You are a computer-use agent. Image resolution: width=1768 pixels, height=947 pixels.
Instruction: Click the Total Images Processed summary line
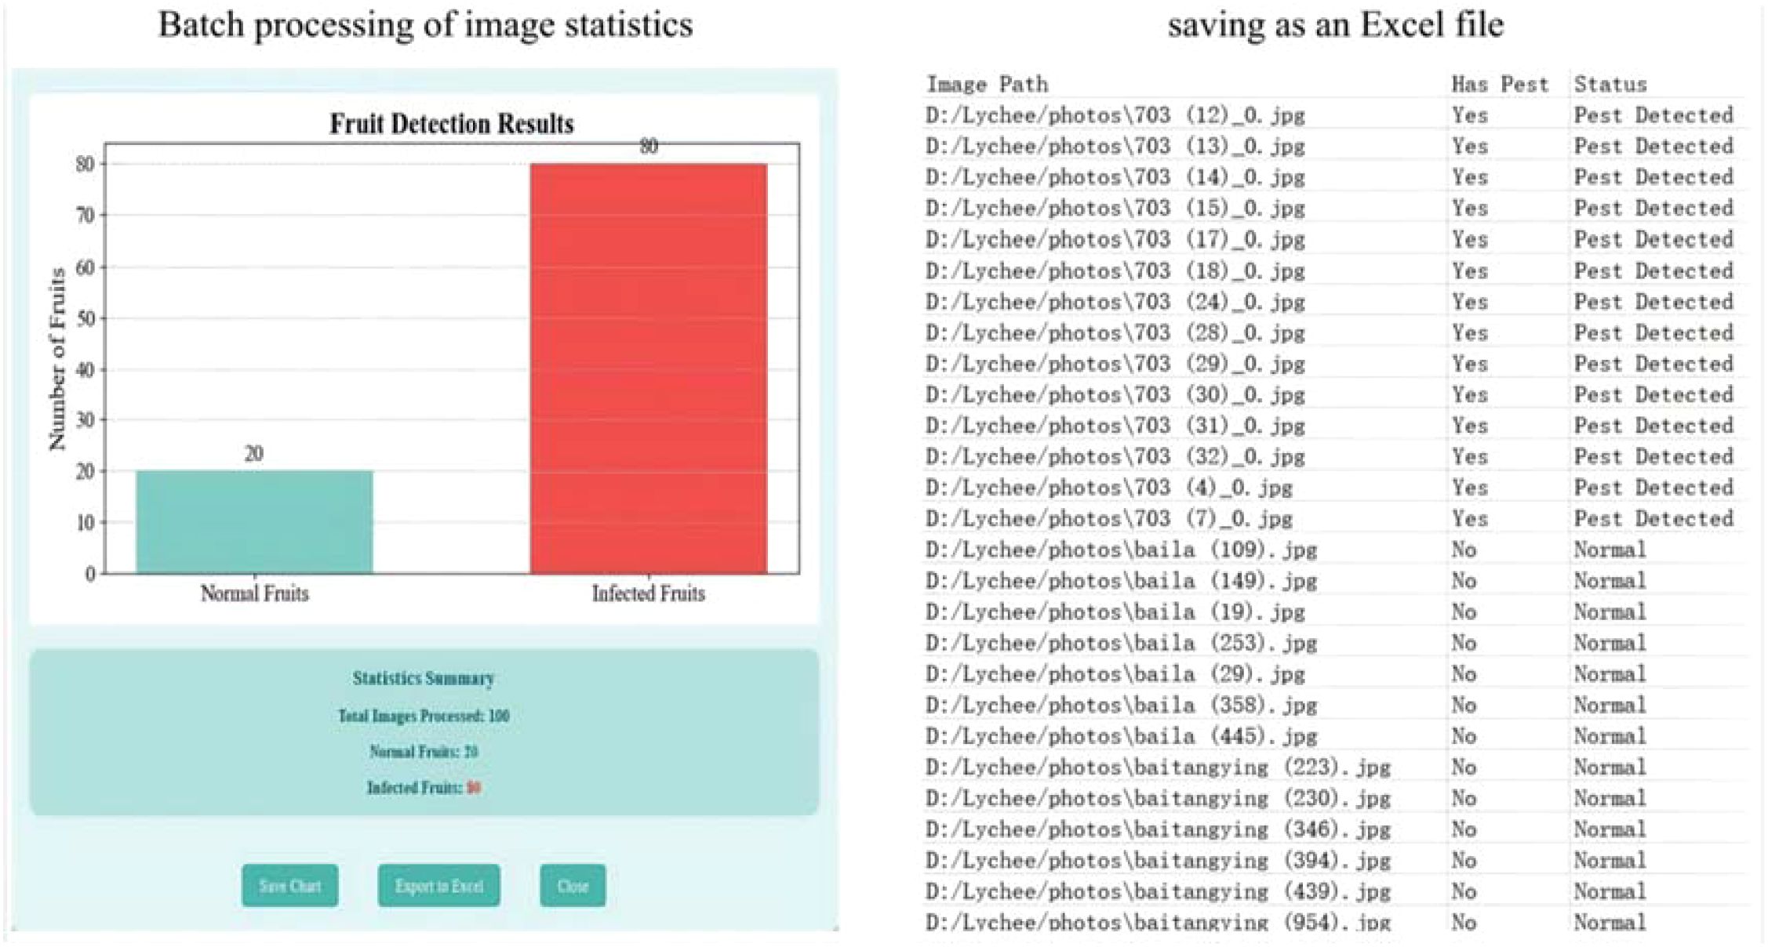(x=424, y=716)
